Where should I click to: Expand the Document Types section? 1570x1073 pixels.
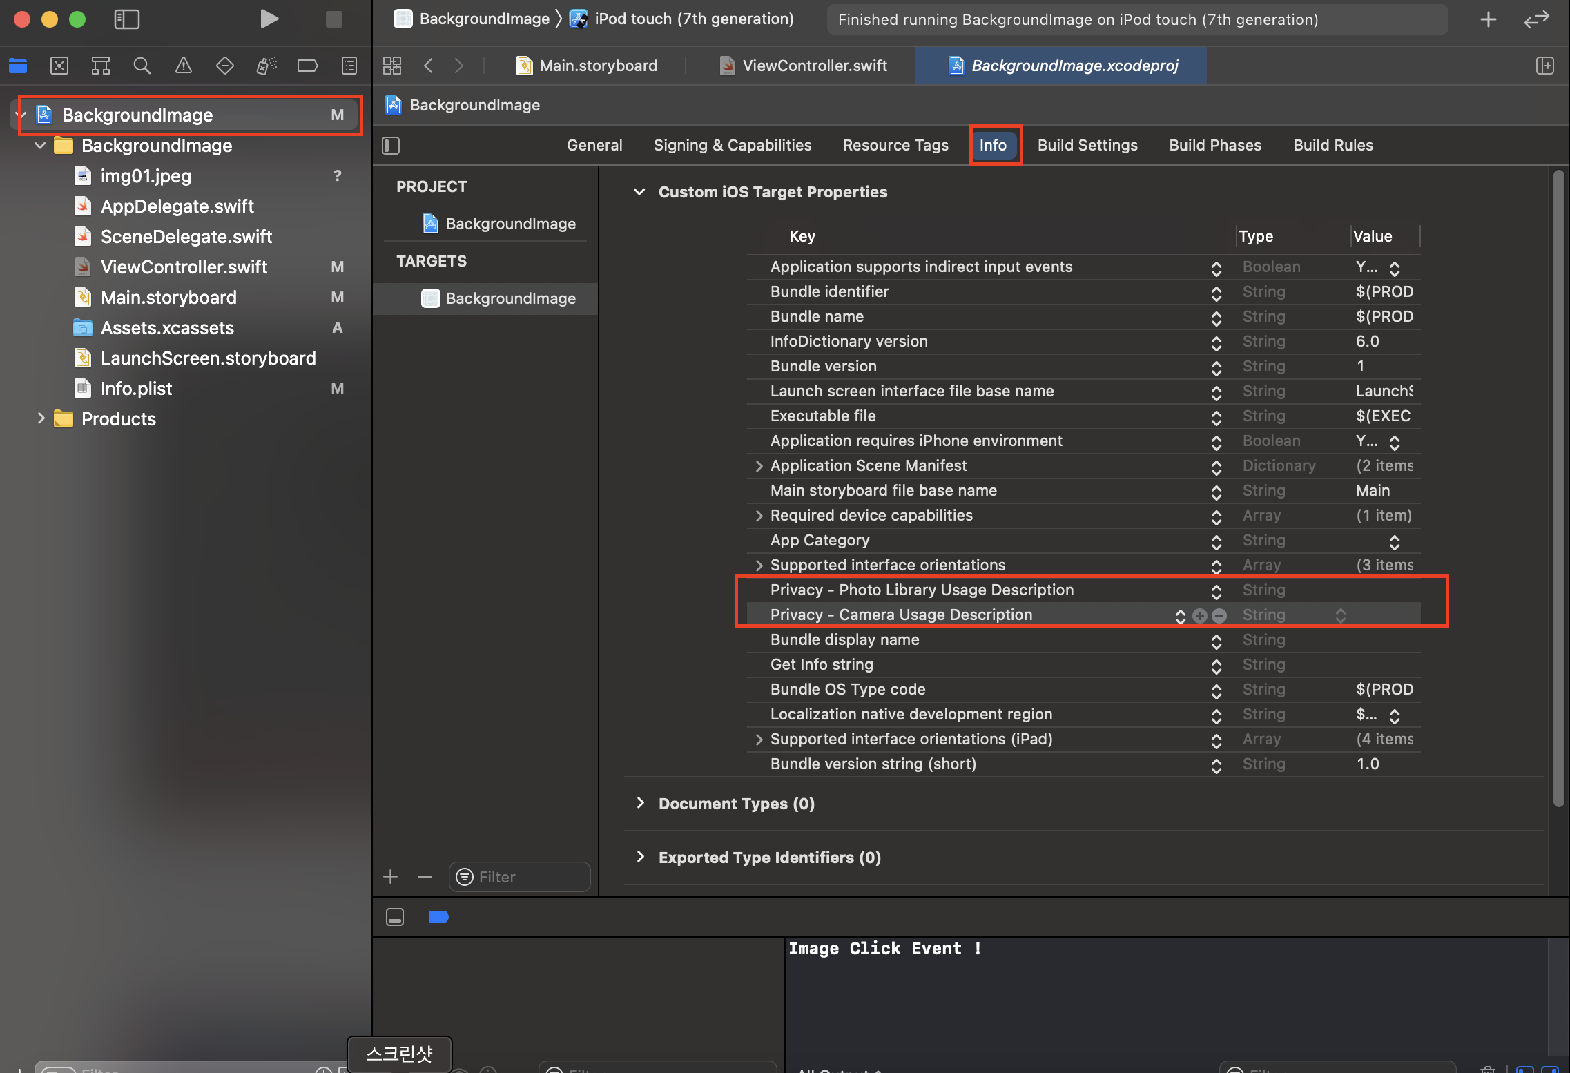click(x=640, y=803)
